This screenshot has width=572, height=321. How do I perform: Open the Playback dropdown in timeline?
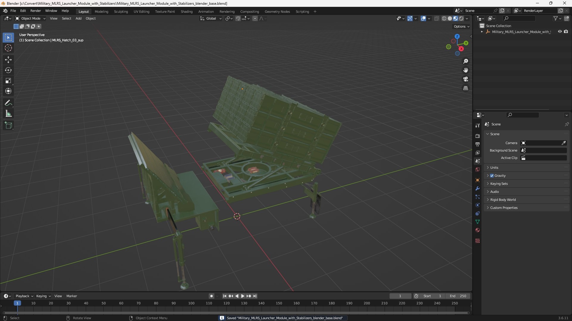[24, 296]
